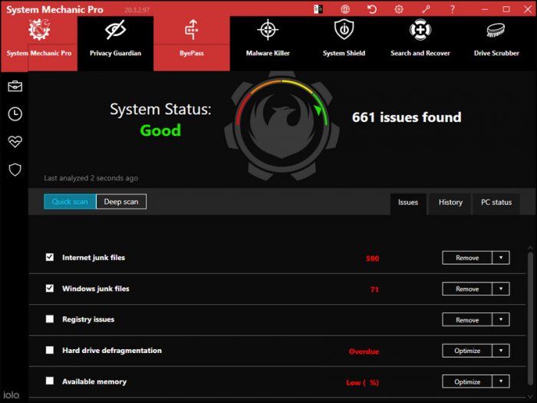This screenshot has width=537, height=403.
Task: Switch to the Issues tab
Action: pyautogui.click(x=408, y=203)
